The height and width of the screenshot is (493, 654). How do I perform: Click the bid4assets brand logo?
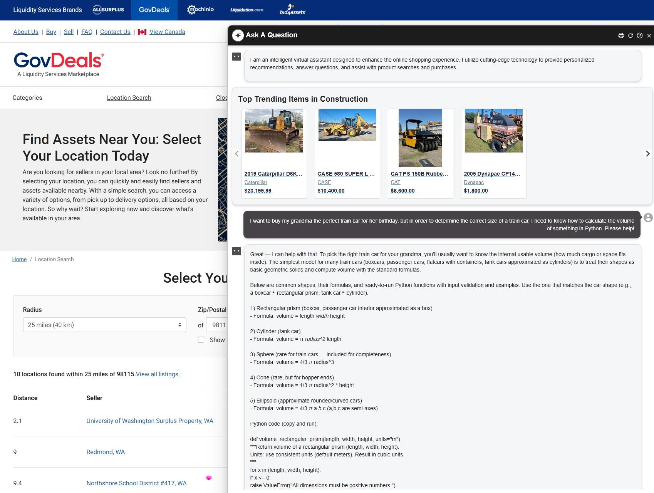pos(292,10)
